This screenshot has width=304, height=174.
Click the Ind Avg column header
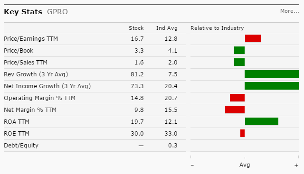click(x=167, y=28)
